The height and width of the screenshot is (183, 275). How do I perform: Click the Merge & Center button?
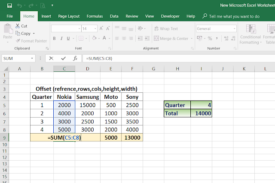coord(171,38)
